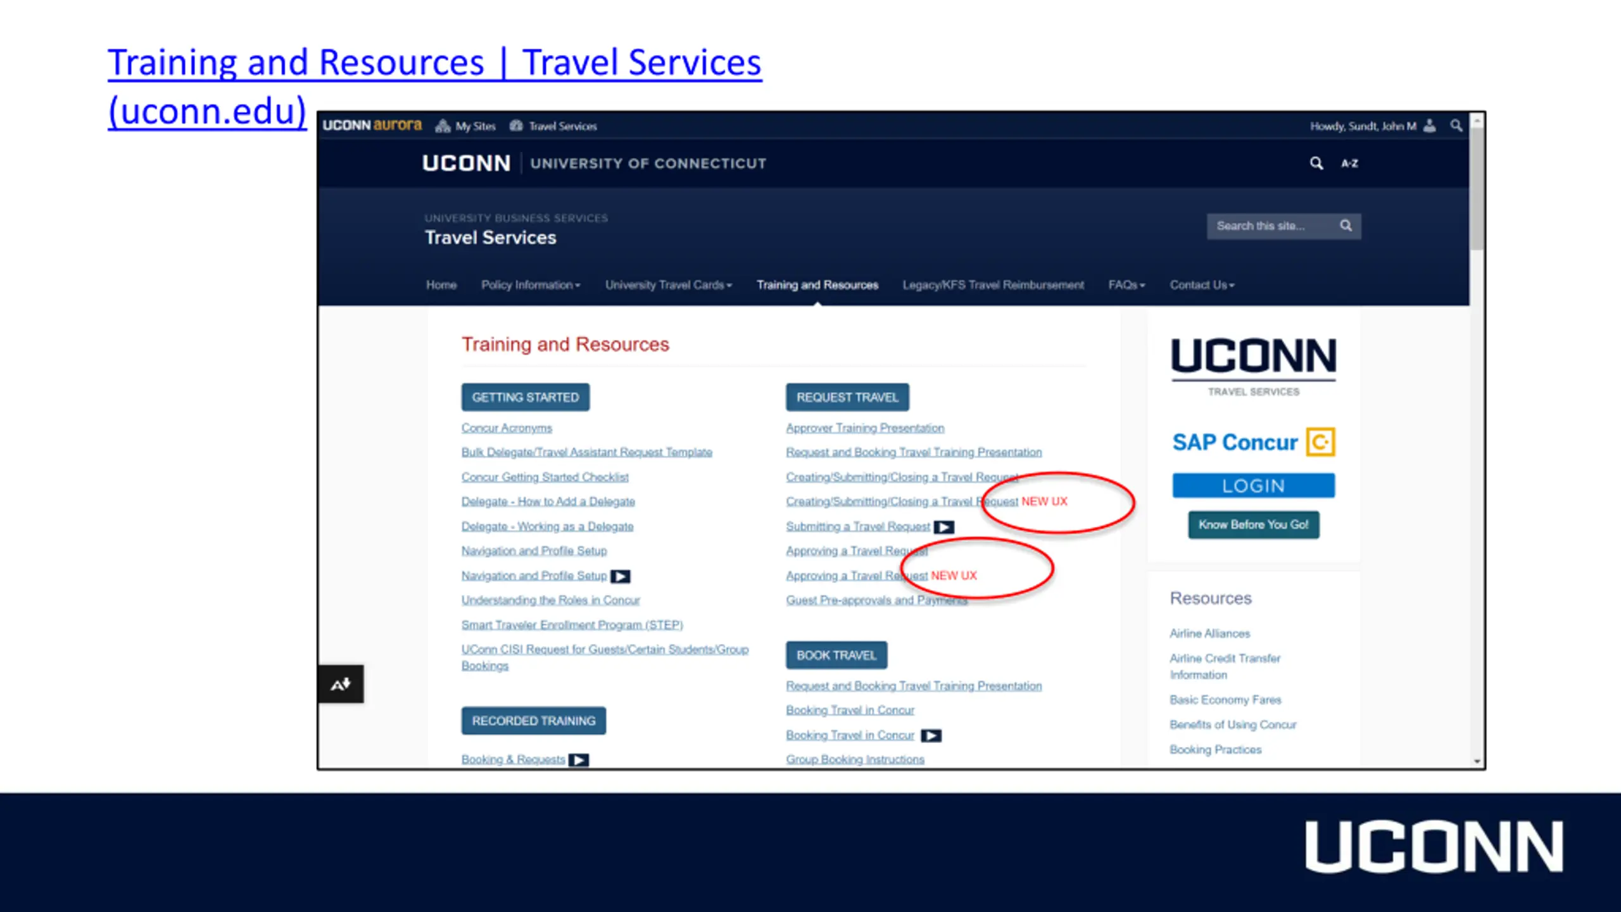Image resolution: width=1621 pixels, height=912 pixels.
Task: Expand the FAQs dropdown menu
Action: click(1126, 285)
